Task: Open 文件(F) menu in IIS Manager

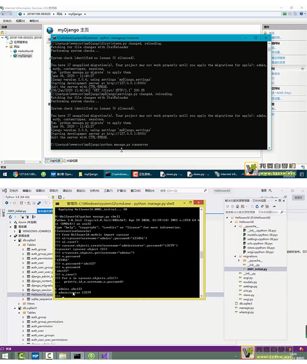Action: pyautogui.click(x=7, y=21)
